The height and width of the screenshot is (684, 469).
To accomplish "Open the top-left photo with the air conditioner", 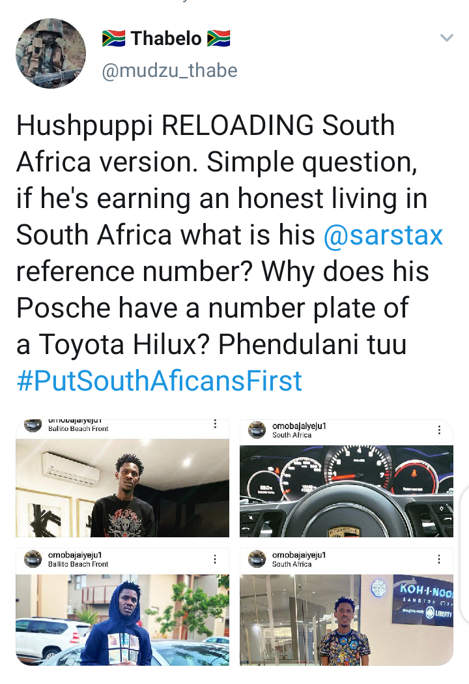I will point(122,488).
